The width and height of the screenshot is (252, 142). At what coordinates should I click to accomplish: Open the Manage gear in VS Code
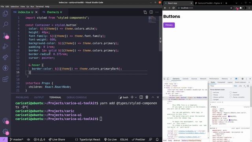(5, 131)
